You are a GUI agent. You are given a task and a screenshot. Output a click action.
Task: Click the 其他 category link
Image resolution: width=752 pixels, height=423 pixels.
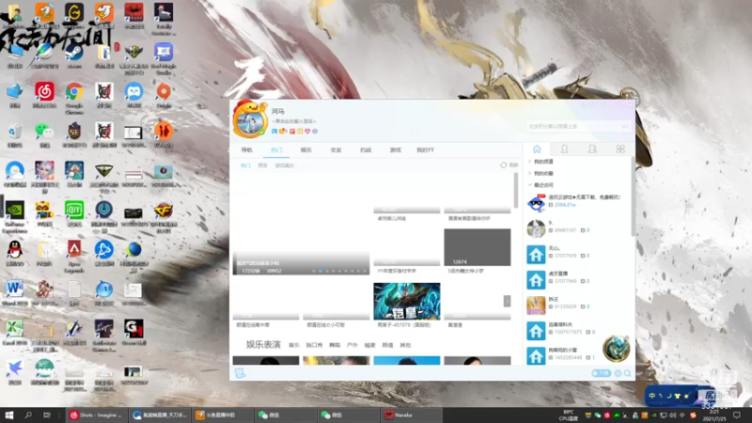405,345
